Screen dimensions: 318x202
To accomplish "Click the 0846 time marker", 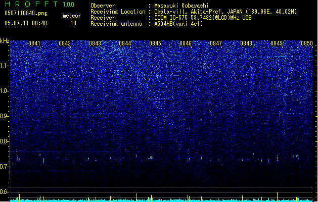I will [x=186, y=43].
